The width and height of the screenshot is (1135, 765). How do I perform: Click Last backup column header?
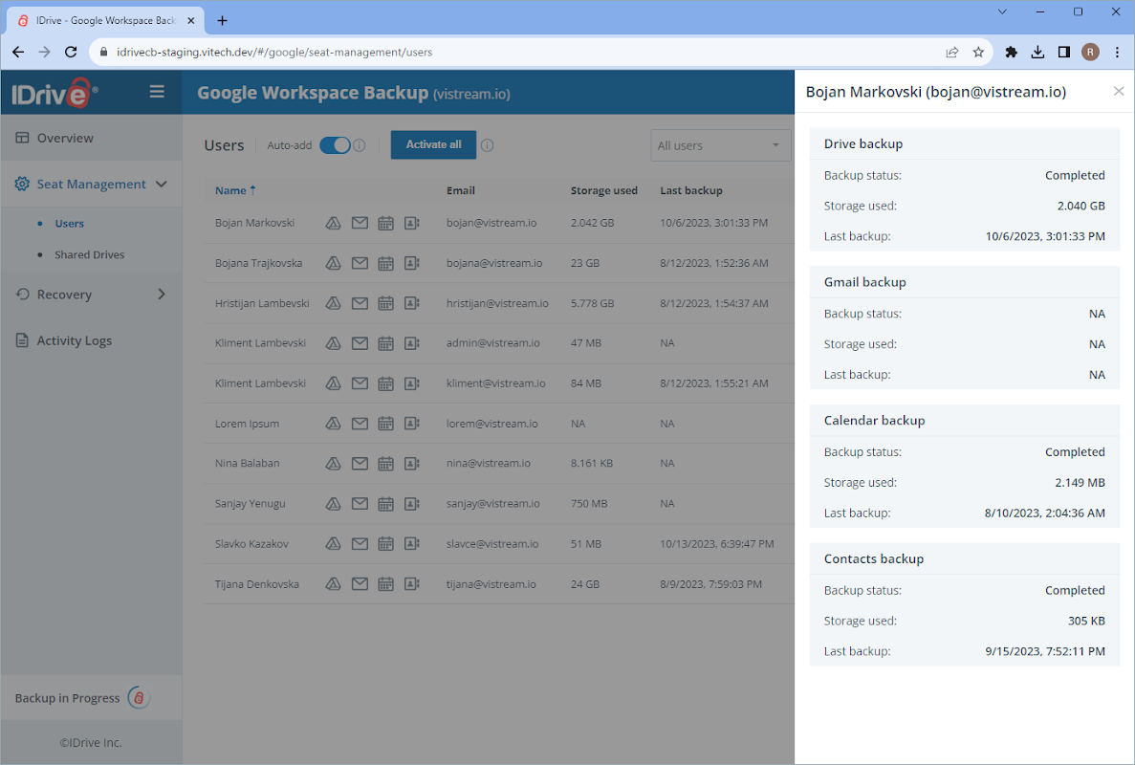click(691, 190)
